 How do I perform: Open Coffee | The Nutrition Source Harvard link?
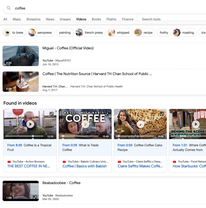[x=97, y=74]
